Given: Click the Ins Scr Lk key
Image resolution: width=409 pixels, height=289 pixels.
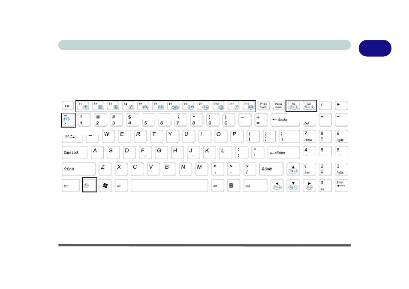Looking at the screenshot, I should [x=294, y=106].
